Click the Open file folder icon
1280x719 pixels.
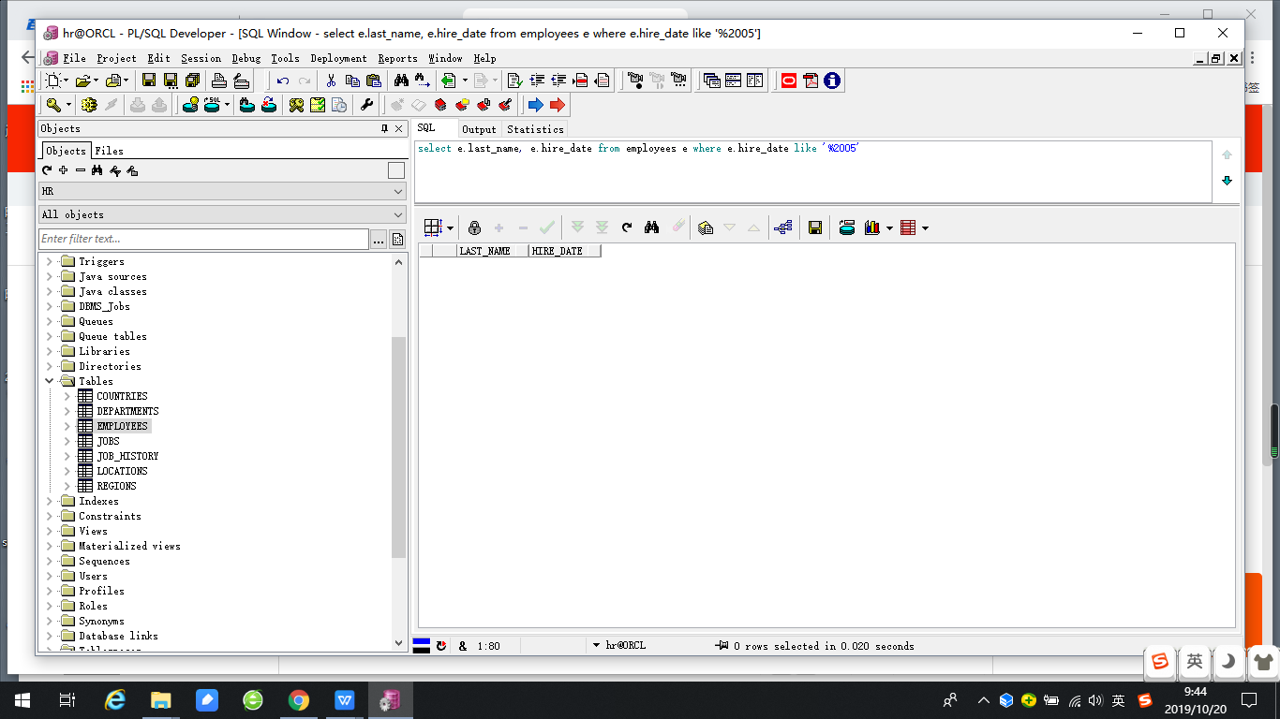pyautogui.click(x=82, y=81)
